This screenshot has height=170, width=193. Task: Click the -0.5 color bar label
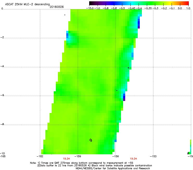122,8
